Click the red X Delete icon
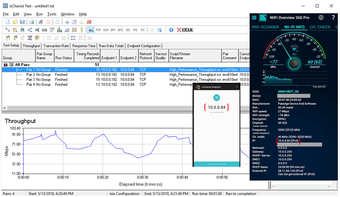340x197 pixels. (89, 22)
